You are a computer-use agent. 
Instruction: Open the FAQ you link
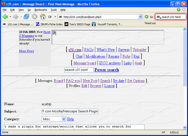[x=73, y=81]
